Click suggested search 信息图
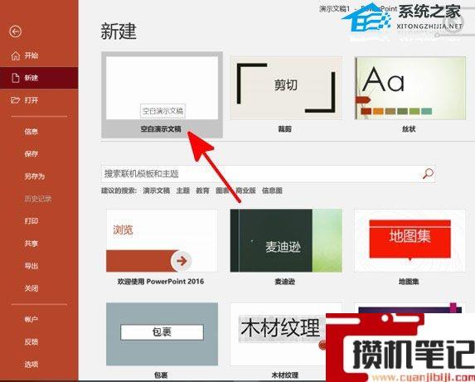This screenshot has height=382, width=475. pos(272,191)
